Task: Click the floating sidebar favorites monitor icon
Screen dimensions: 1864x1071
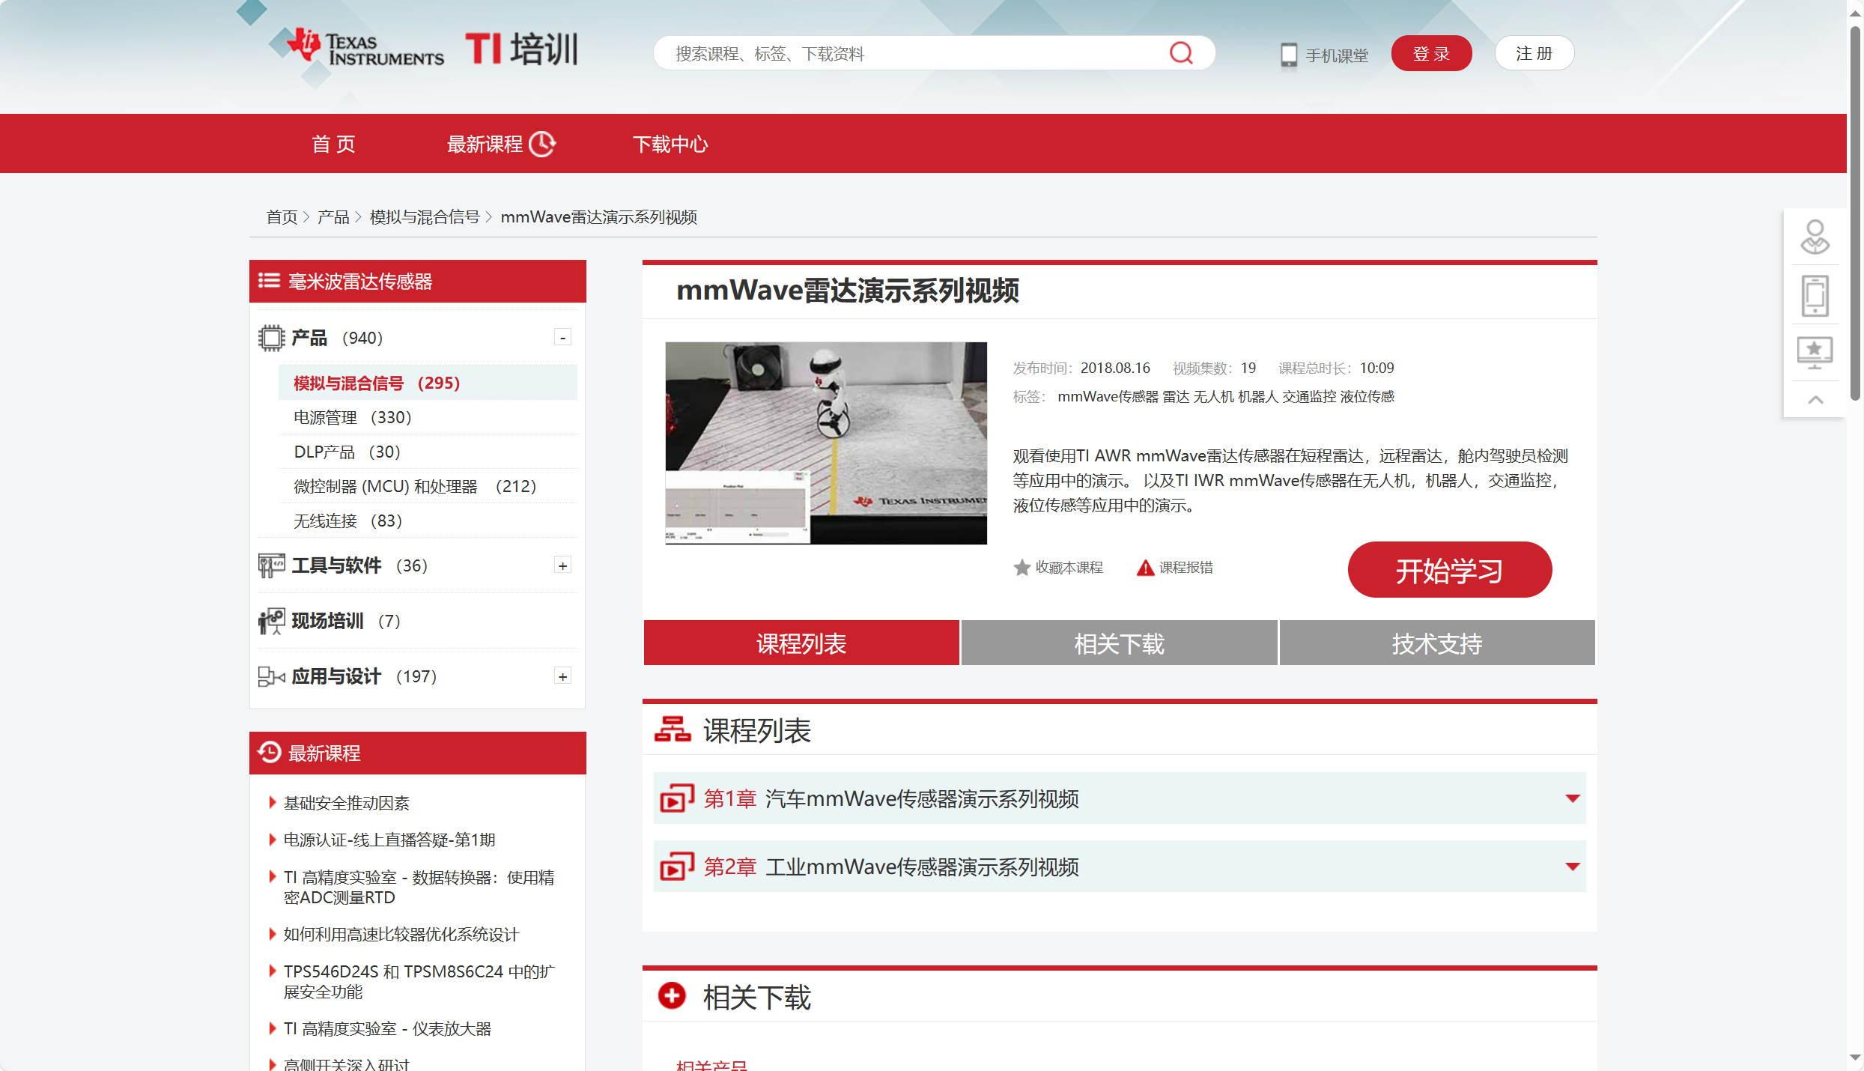Action: (x=1815, y=352)
